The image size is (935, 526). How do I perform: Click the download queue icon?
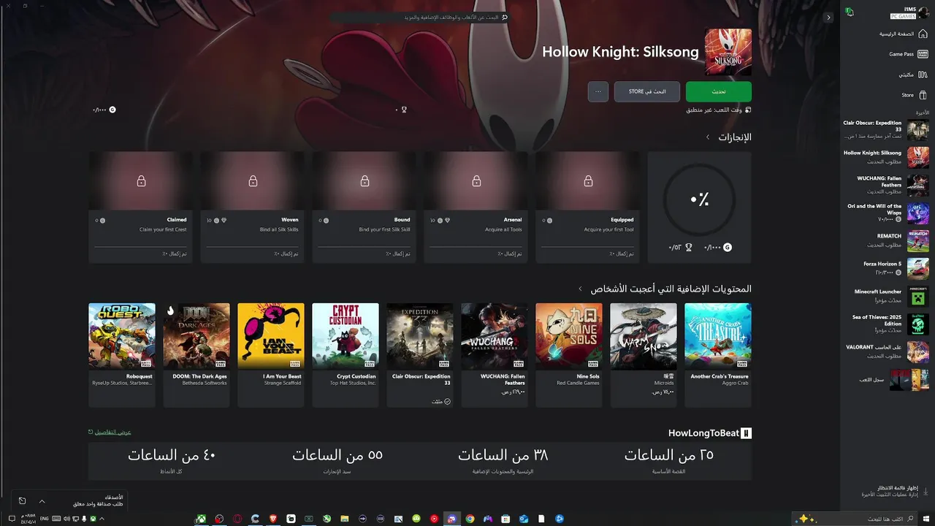(926, 491)
